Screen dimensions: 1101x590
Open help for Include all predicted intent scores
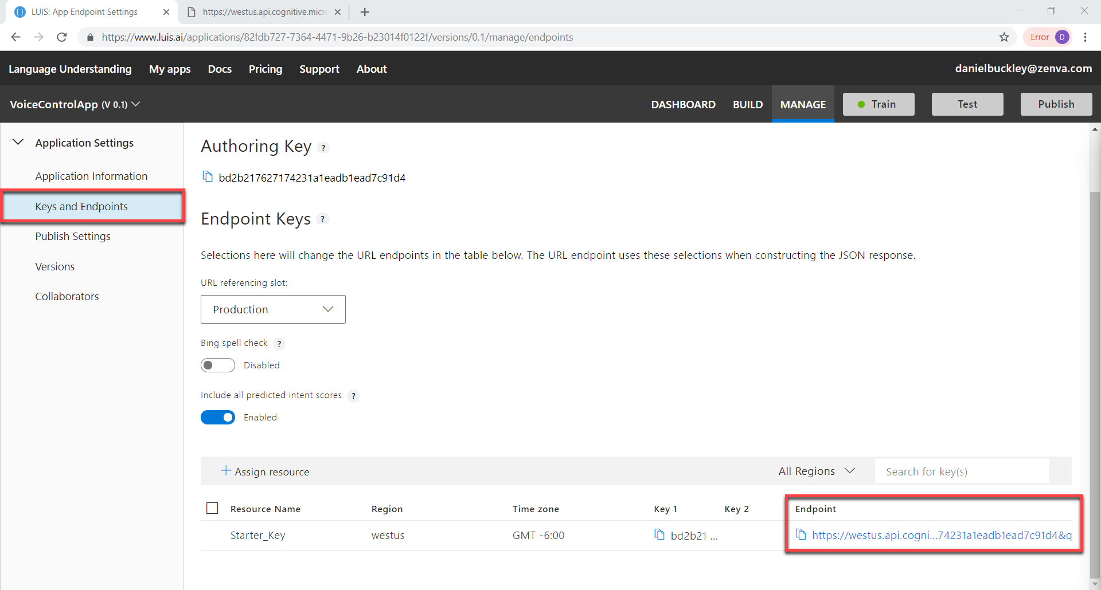(354, 396)
